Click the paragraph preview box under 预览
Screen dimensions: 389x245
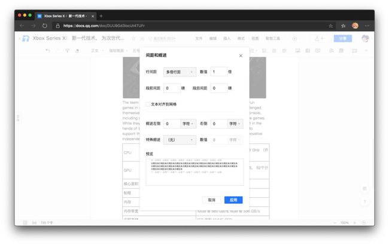pos(194,172)
